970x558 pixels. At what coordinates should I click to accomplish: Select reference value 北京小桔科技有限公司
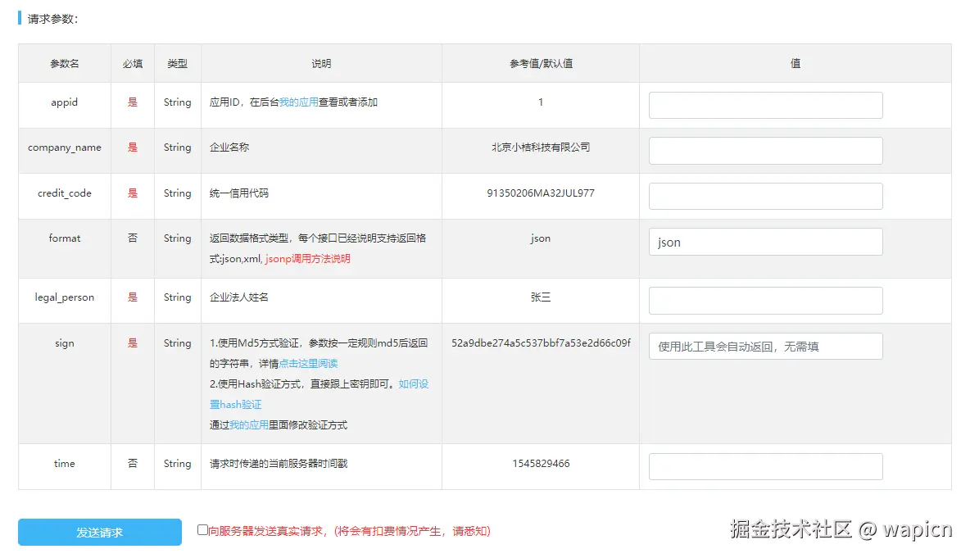pos(541,147)
